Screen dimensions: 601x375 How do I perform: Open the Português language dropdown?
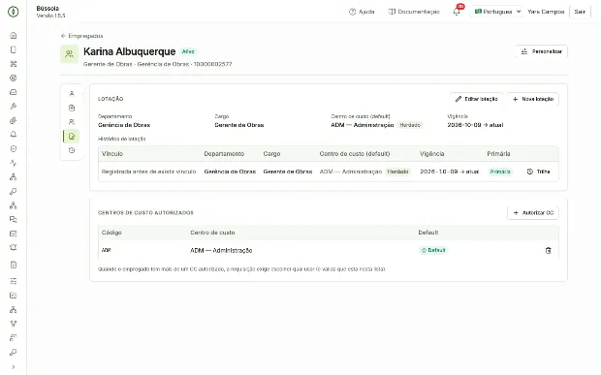click(x=497, y=12)
